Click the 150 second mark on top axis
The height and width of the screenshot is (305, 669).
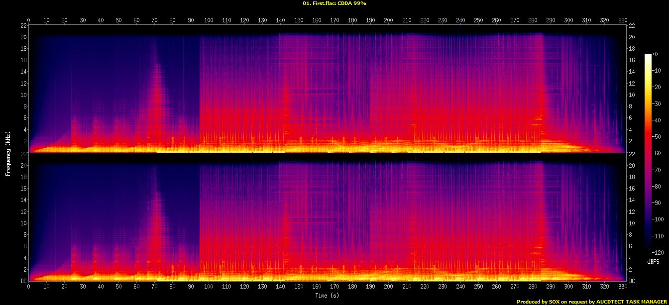299,20
